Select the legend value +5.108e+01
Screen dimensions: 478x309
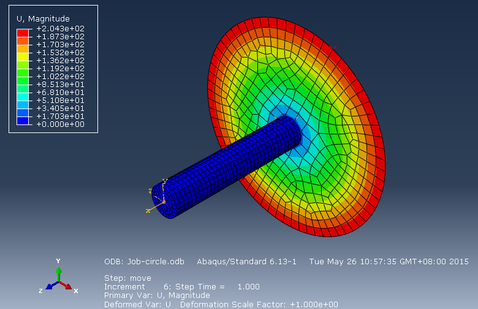pos(60,101)
